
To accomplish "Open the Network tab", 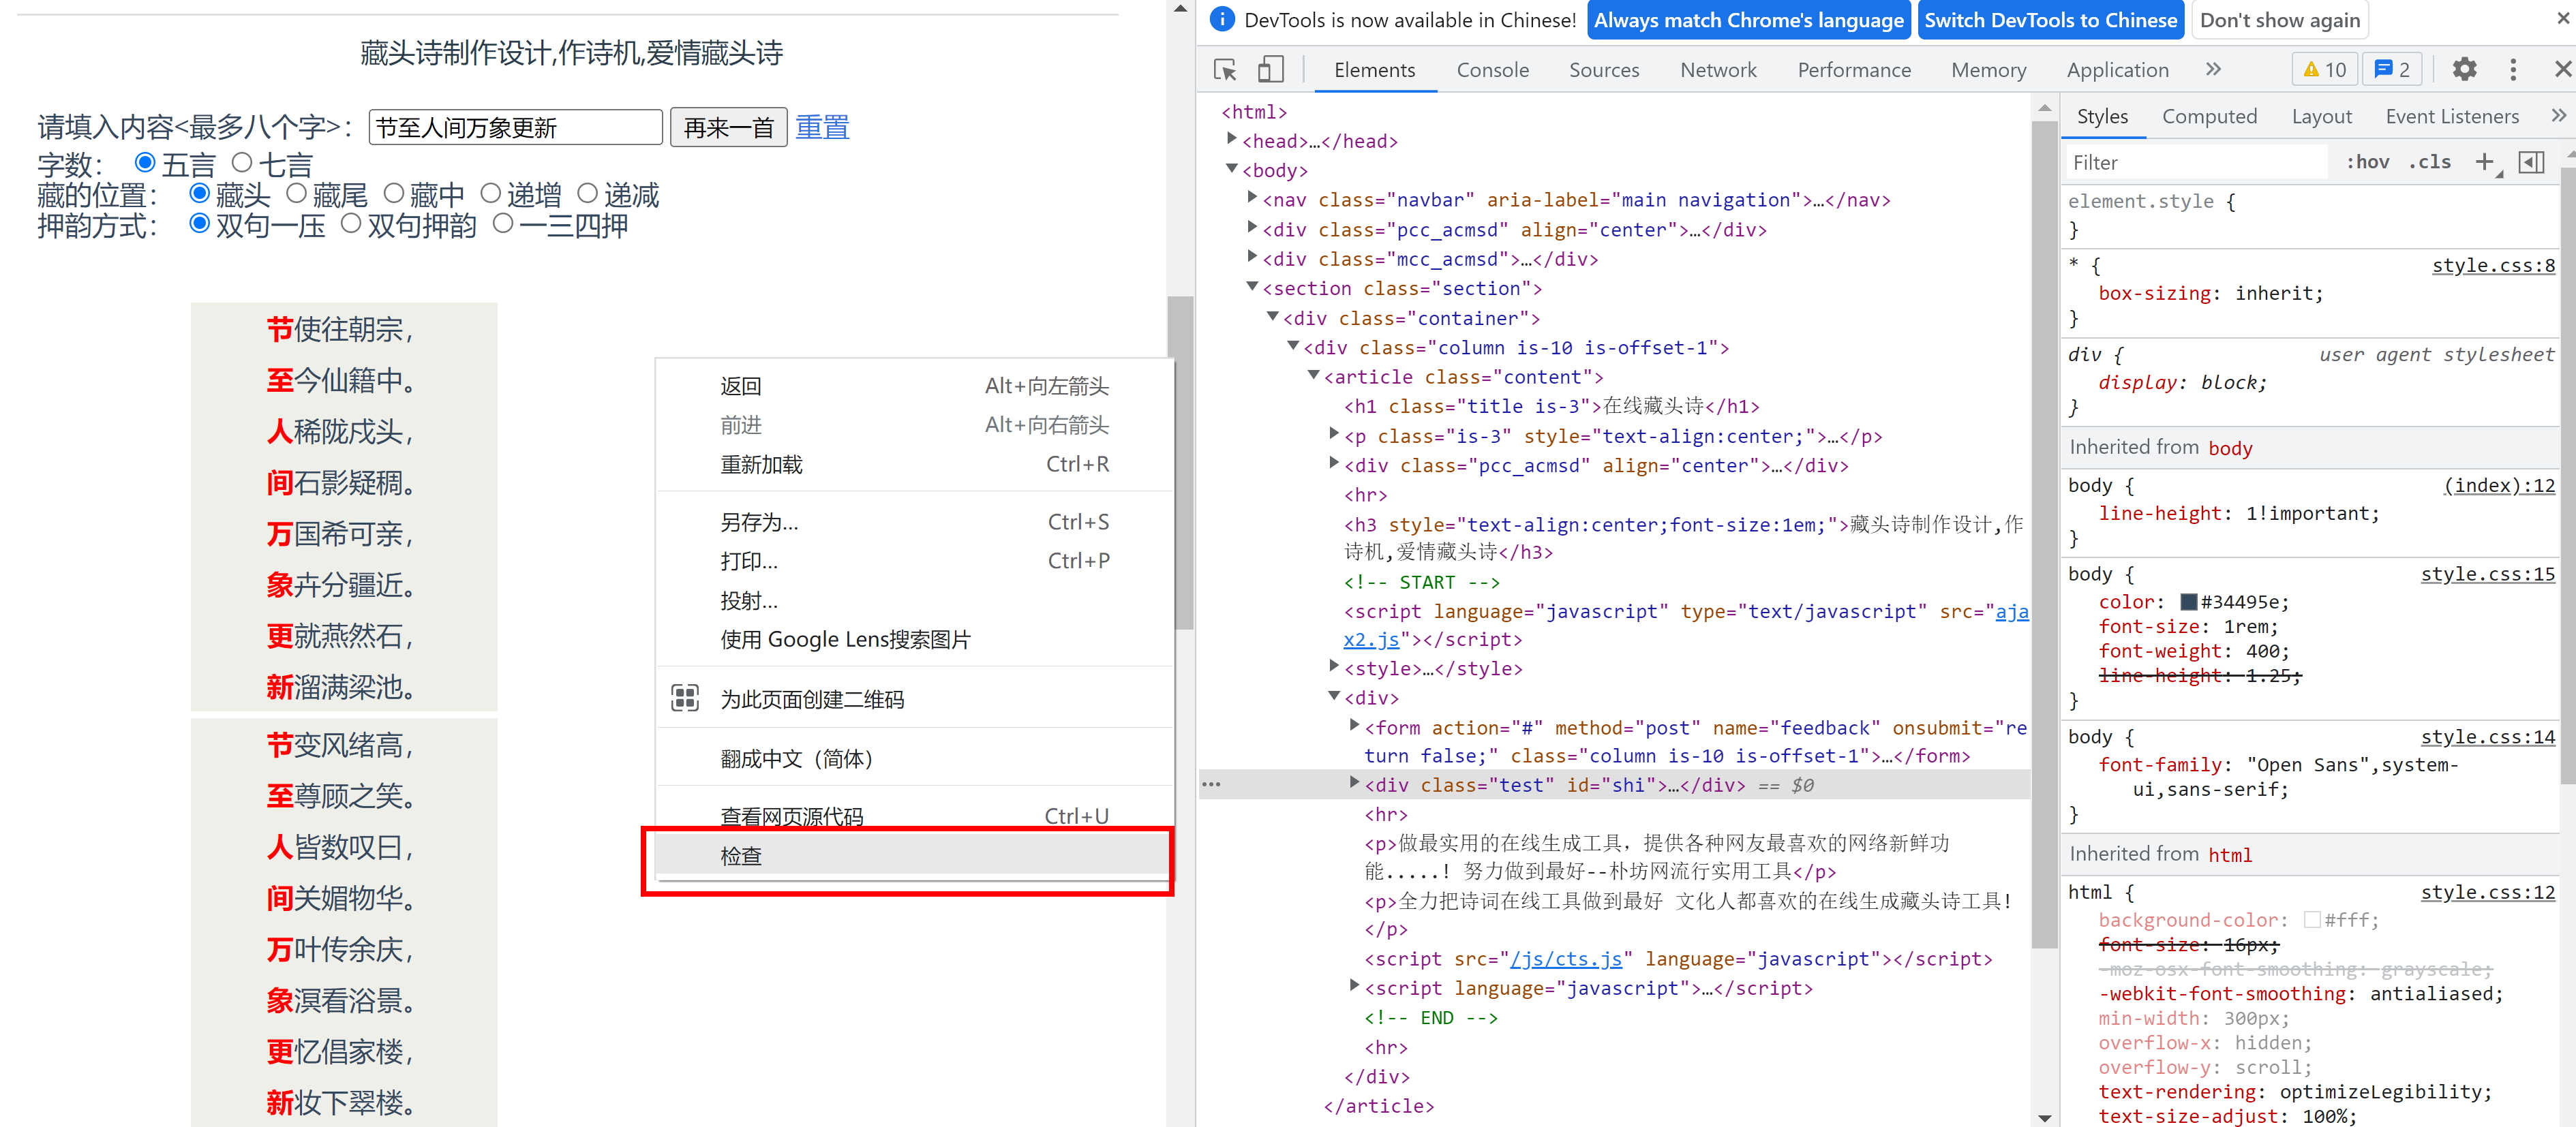I will [x=1718, y=70].
